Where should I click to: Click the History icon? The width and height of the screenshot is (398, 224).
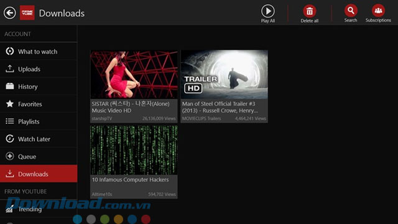click(x=10, y=86)
